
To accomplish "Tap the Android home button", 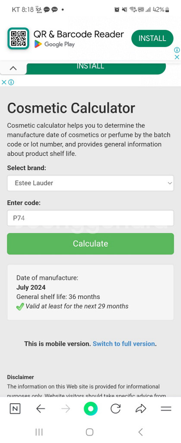I will click(x=90, y=432).
